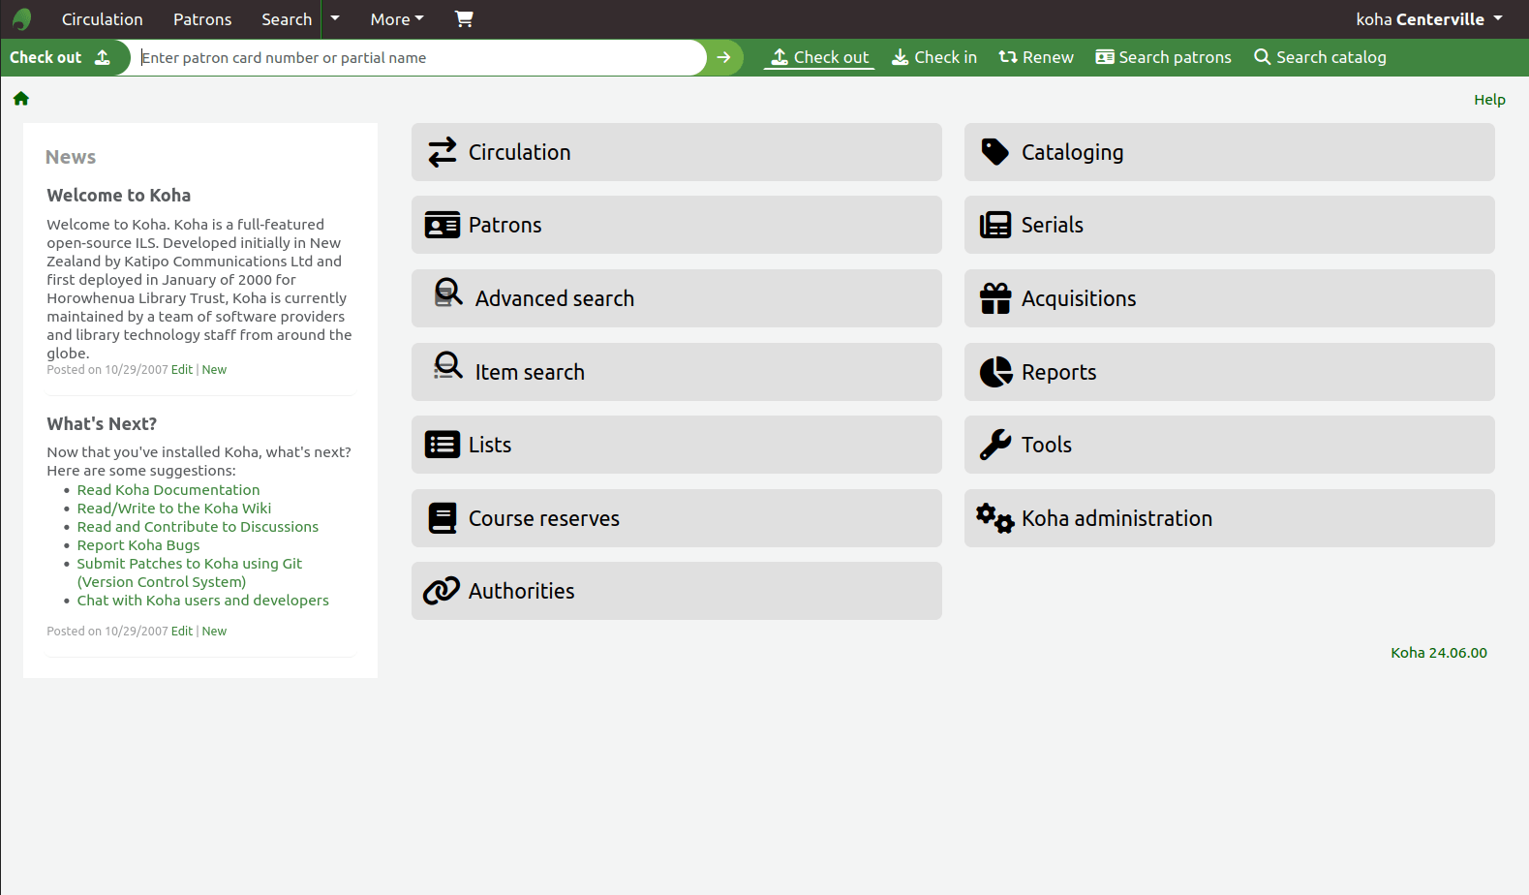Click the Acquisitions gift icon

995,298
